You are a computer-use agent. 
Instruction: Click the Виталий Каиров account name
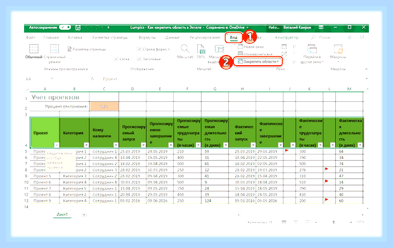(297, 27)
